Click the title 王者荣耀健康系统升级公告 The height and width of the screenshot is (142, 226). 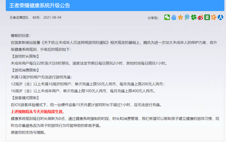click(40, 6)
